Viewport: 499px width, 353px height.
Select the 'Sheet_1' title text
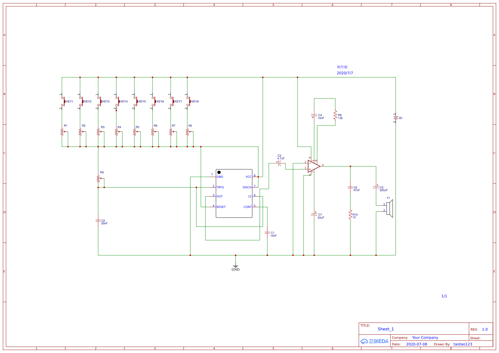(x=386, y=329)
